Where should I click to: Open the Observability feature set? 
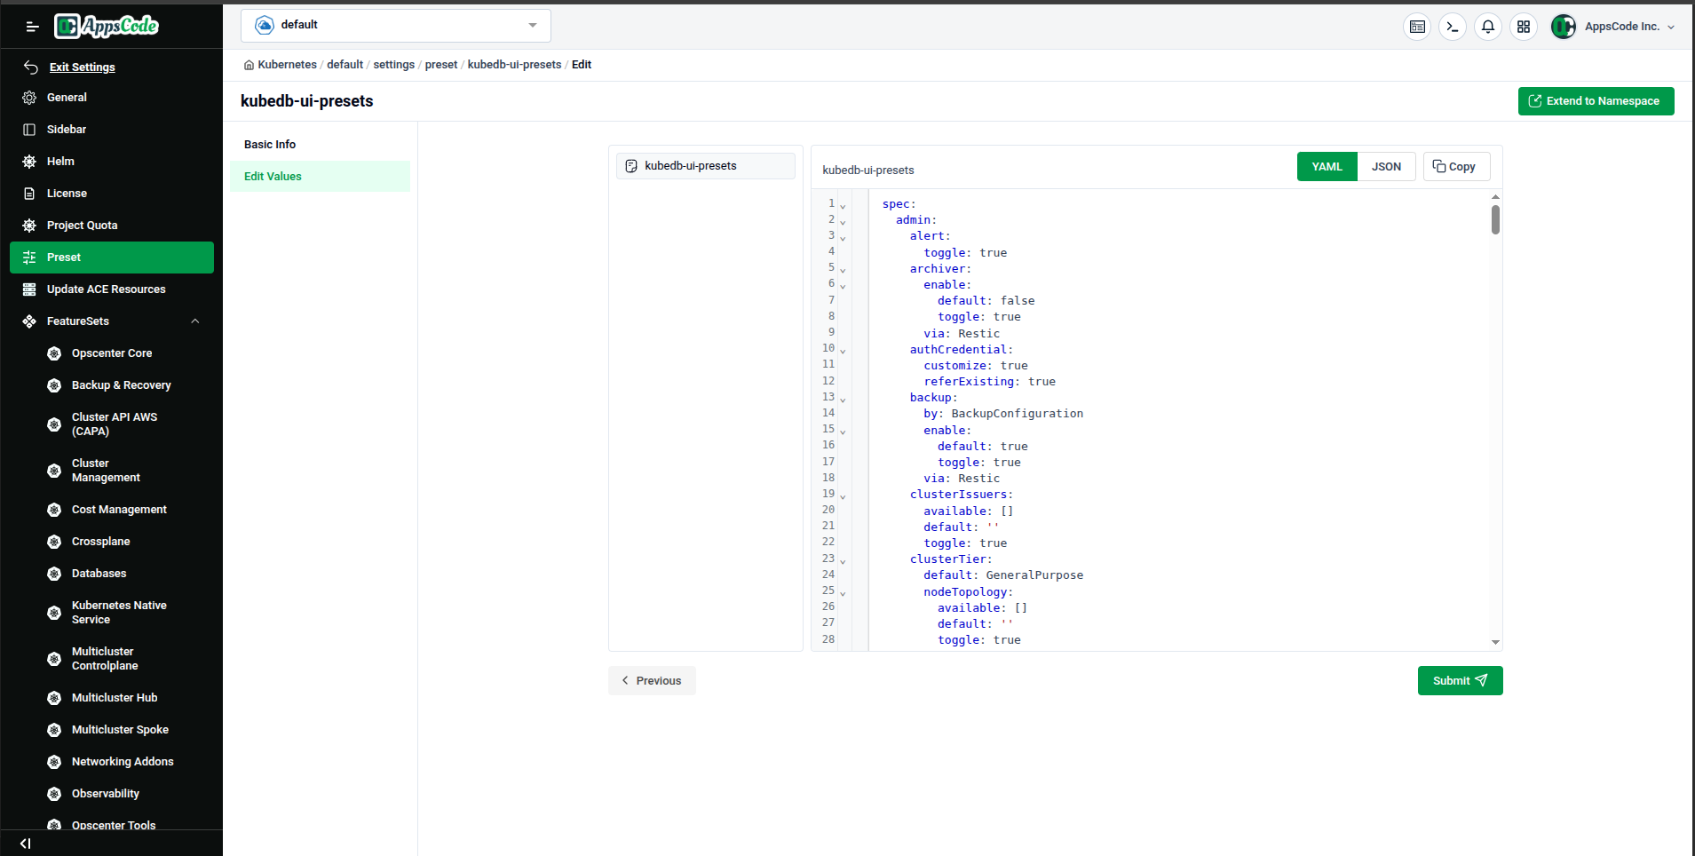pyautogui.click(x=105, y=793)
